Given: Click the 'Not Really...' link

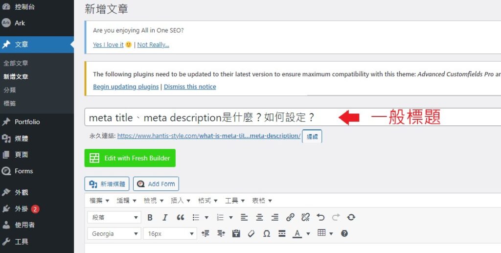Looking at the screenshot, I should (x=153, y=45).
